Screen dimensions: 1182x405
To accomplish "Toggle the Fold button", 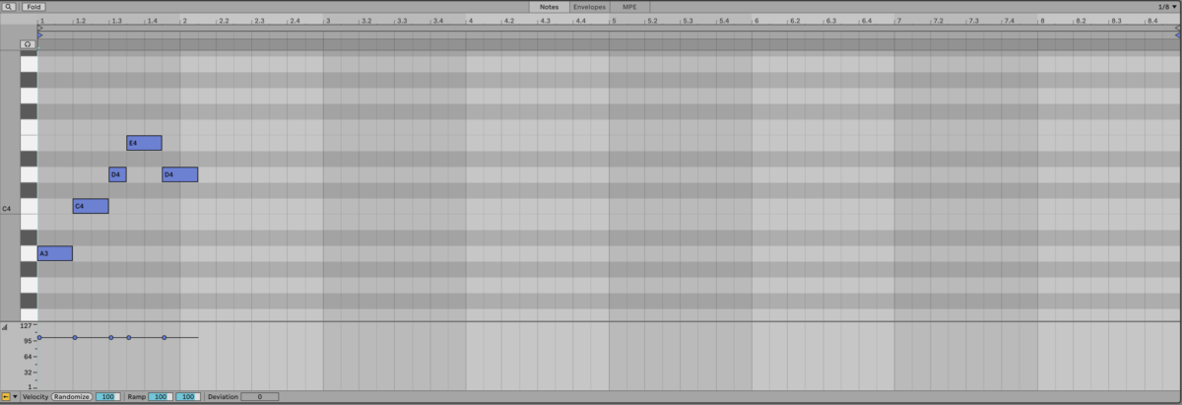I will point(34,7).
